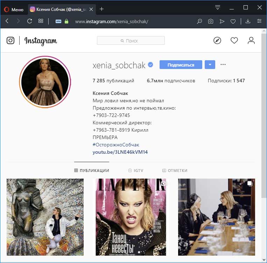Toggle the VPN badge
The width and height of the screenshot is (267, 263).
[58, 21]
